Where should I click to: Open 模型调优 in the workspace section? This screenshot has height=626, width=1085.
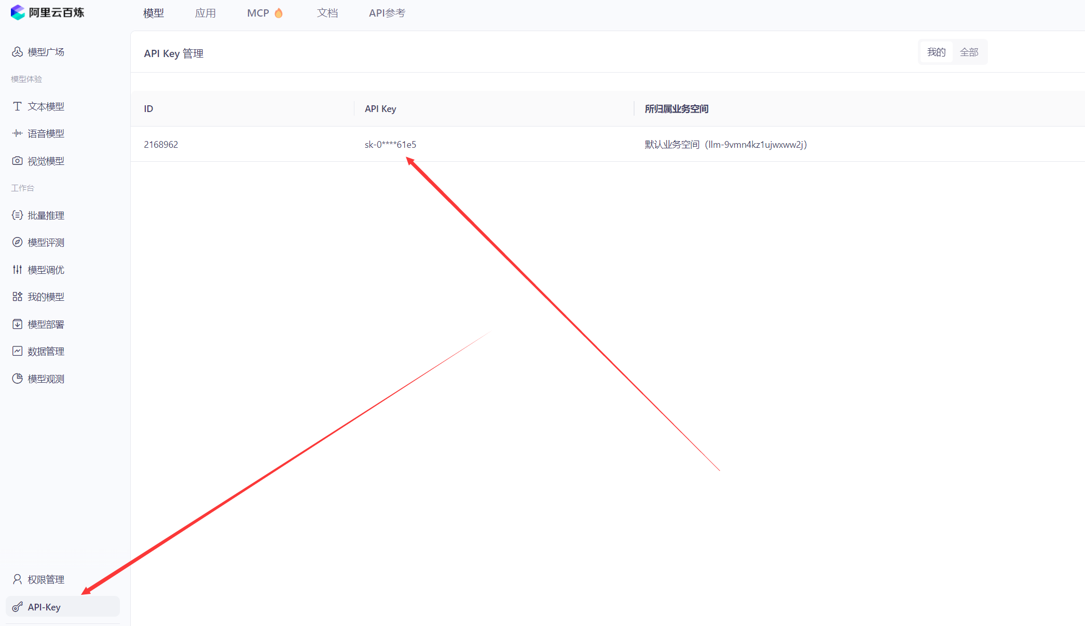(x=46, y=269)
